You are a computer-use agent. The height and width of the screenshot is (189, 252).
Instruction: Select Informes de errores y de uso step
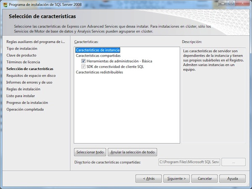point(29,82)
